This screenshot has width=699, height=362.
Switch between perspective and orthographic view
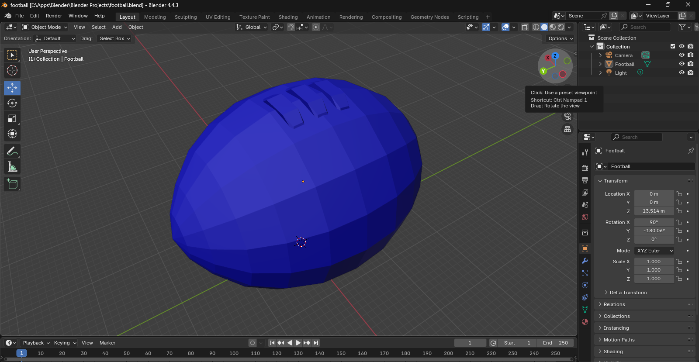click(x=568, y=129)
